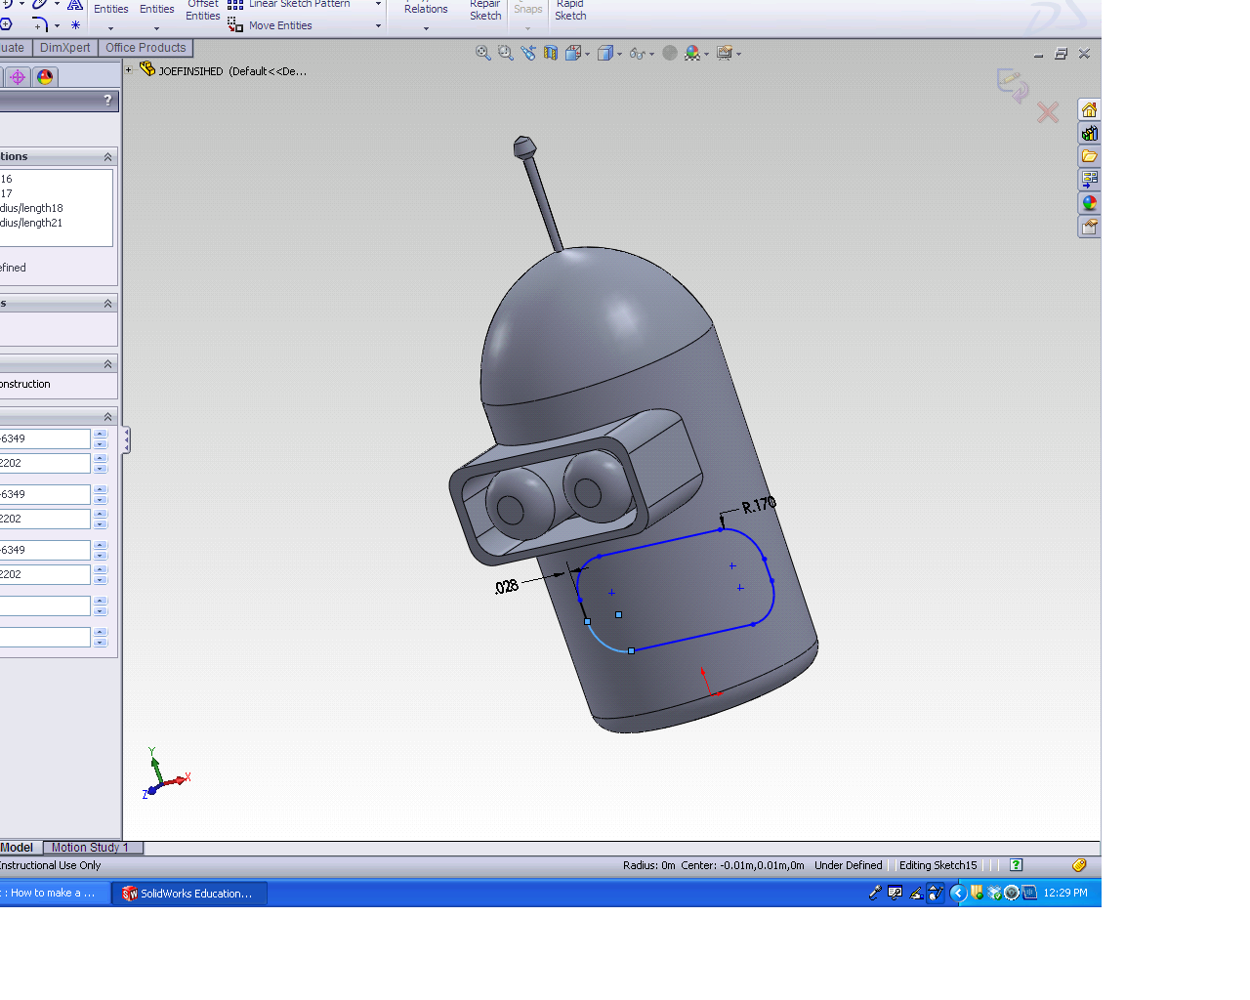
Task: Click the Rapid Sketch button
Action: pos(570,10)
